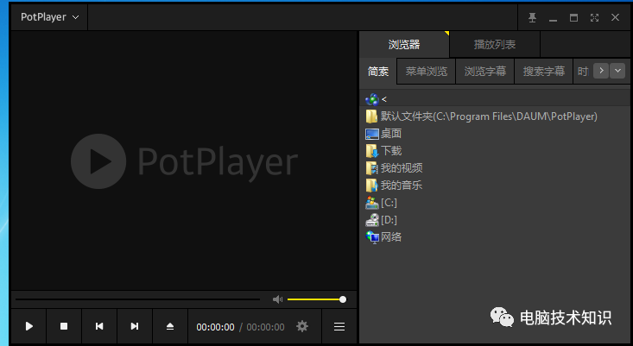This screenshot has width=633, height=346.
Task: Click the total duration time display
Action: click(x=265, y=327)
